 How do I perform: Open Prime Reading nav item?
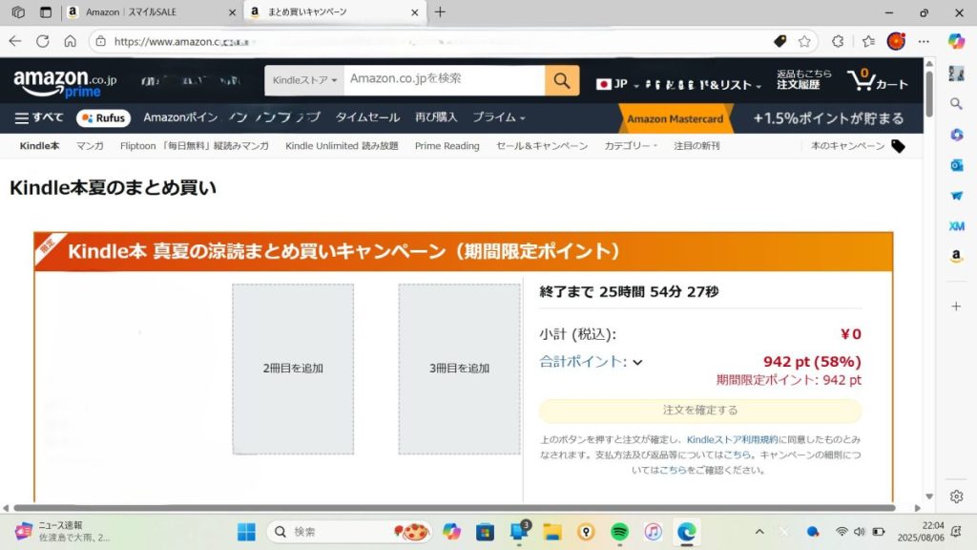pos(447,146)
